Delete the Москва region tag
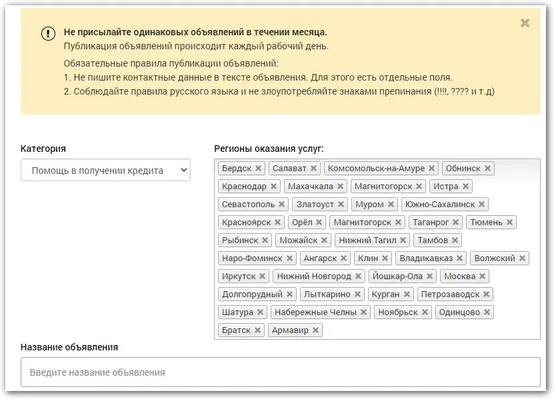Viewport: 554px width, 399px height. pyautogui.click(x=482, y=276)
